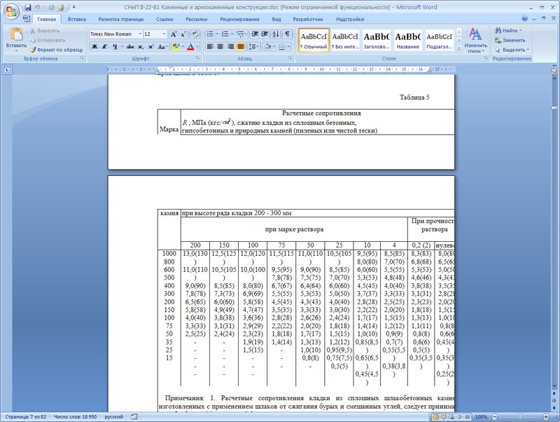Undo the last action in quick access toolbar
Screen dimensions: 560x422
point(37,7)
